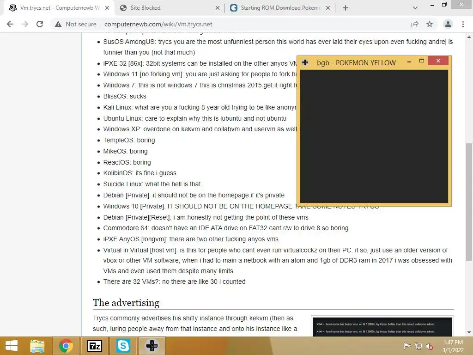Click inside the bgb emulator game screen
Screen dimensions: 473x355
click(x=374, y=136)
